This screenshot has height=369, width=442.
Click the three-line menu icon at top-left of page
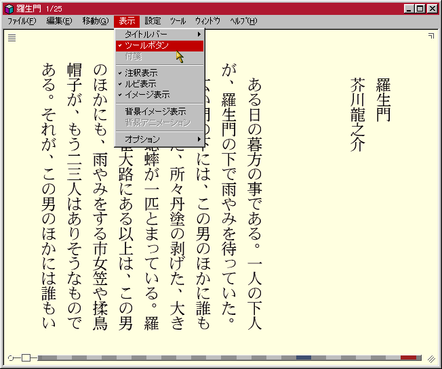click(x=12, y=38)
